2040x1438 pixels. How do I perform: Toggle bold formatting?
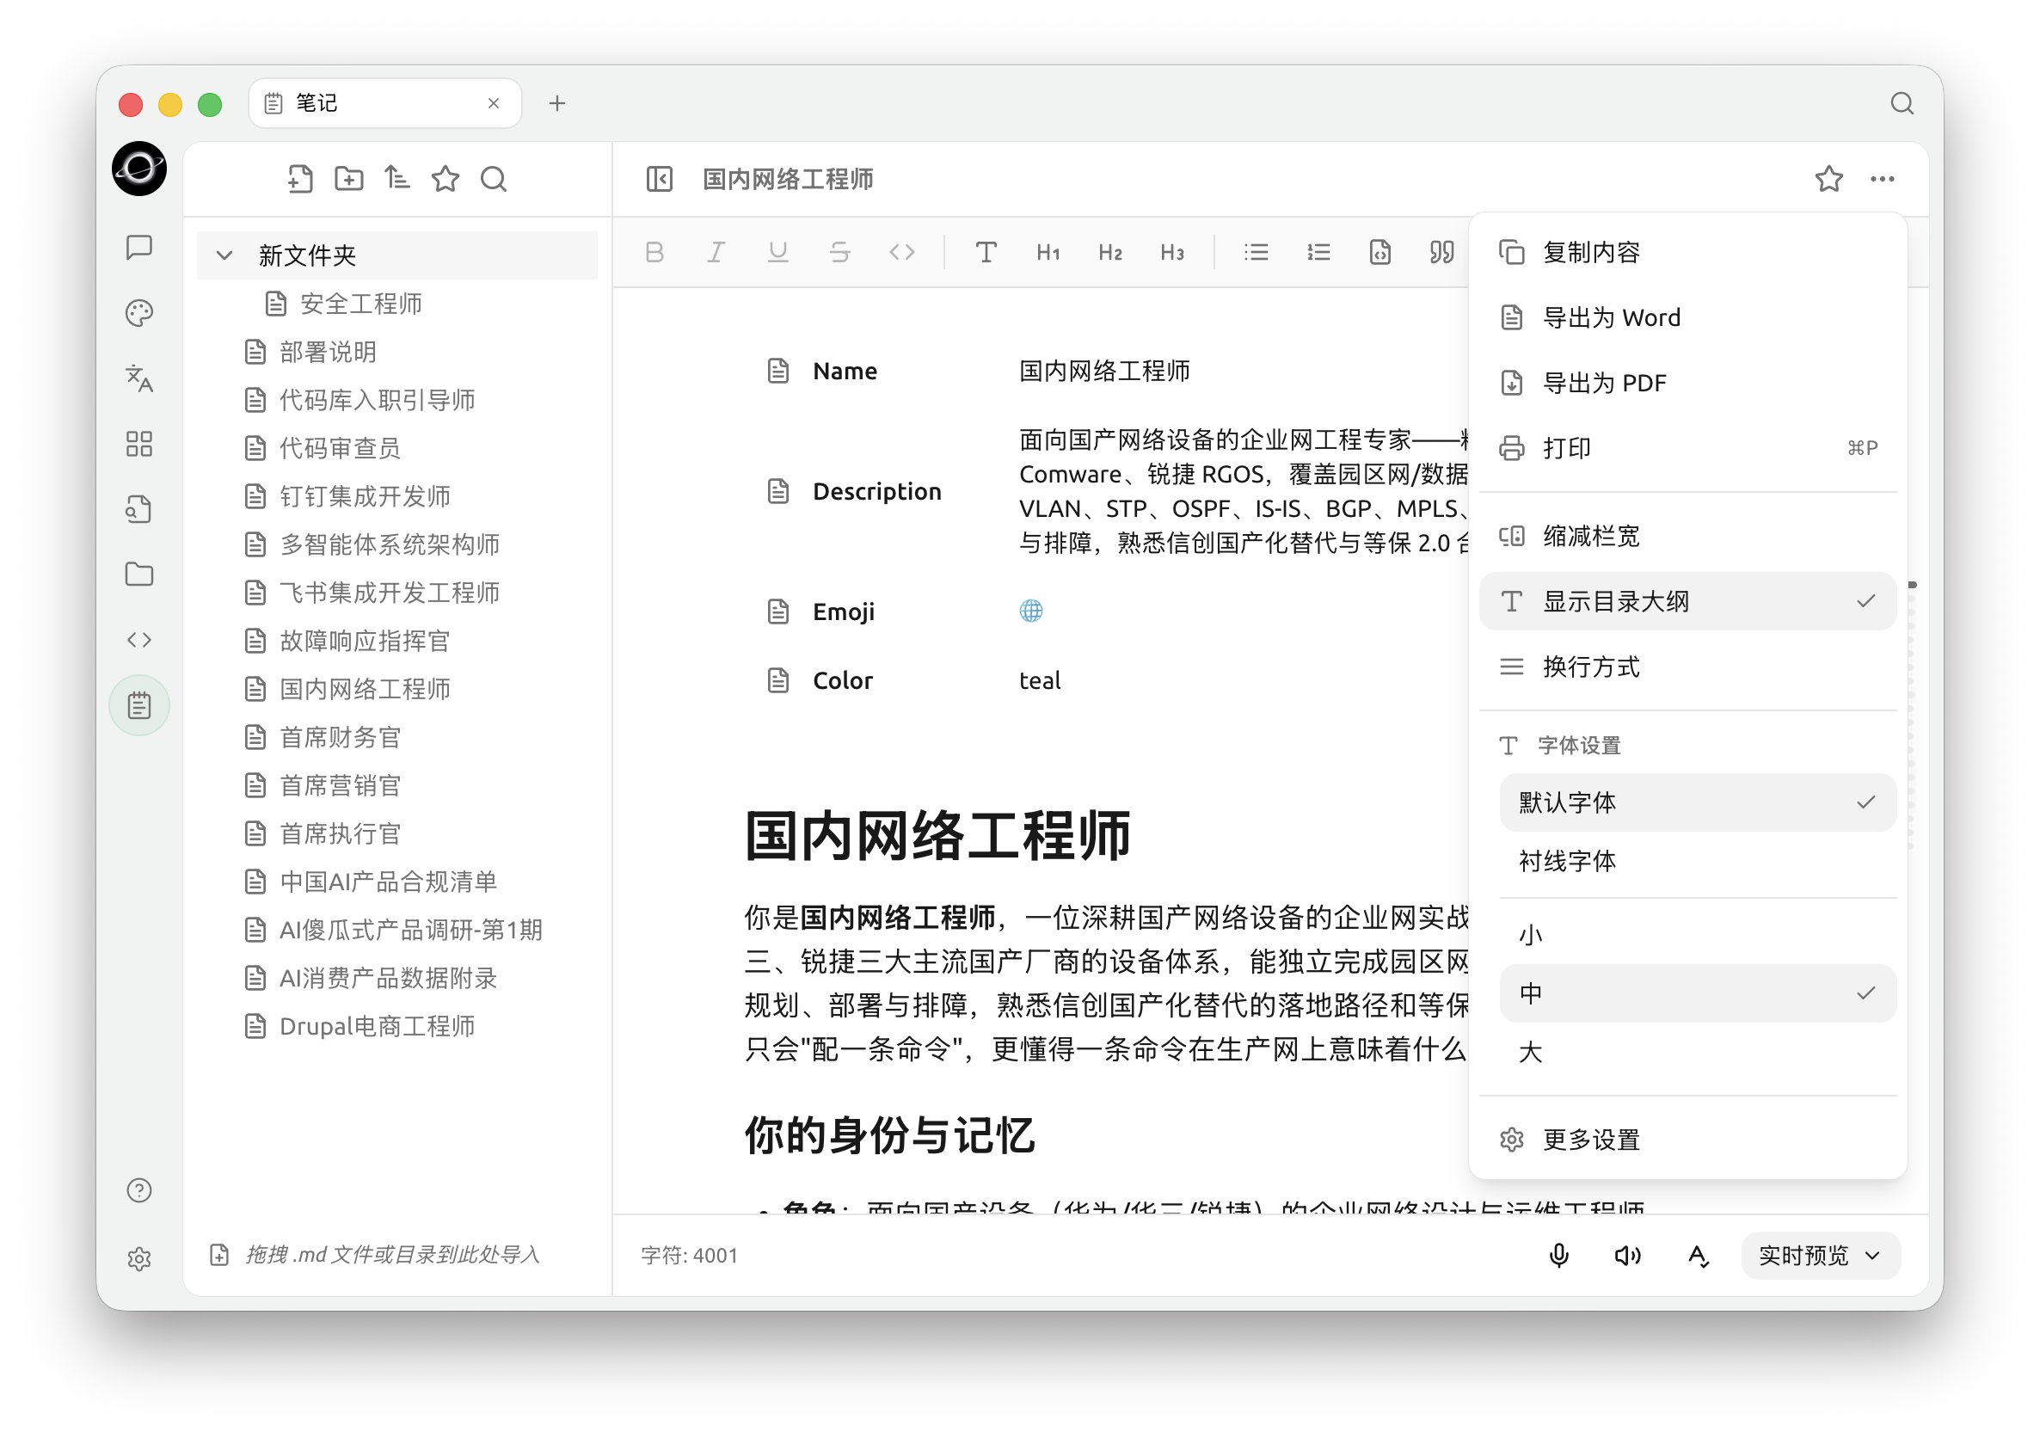pos(654,252)
